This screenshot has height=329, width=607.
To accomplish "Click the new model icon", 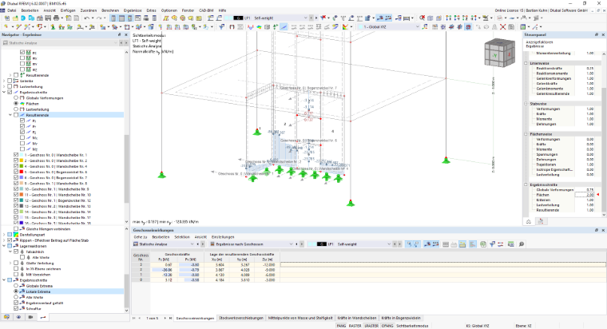I will (x=7, y=18).
